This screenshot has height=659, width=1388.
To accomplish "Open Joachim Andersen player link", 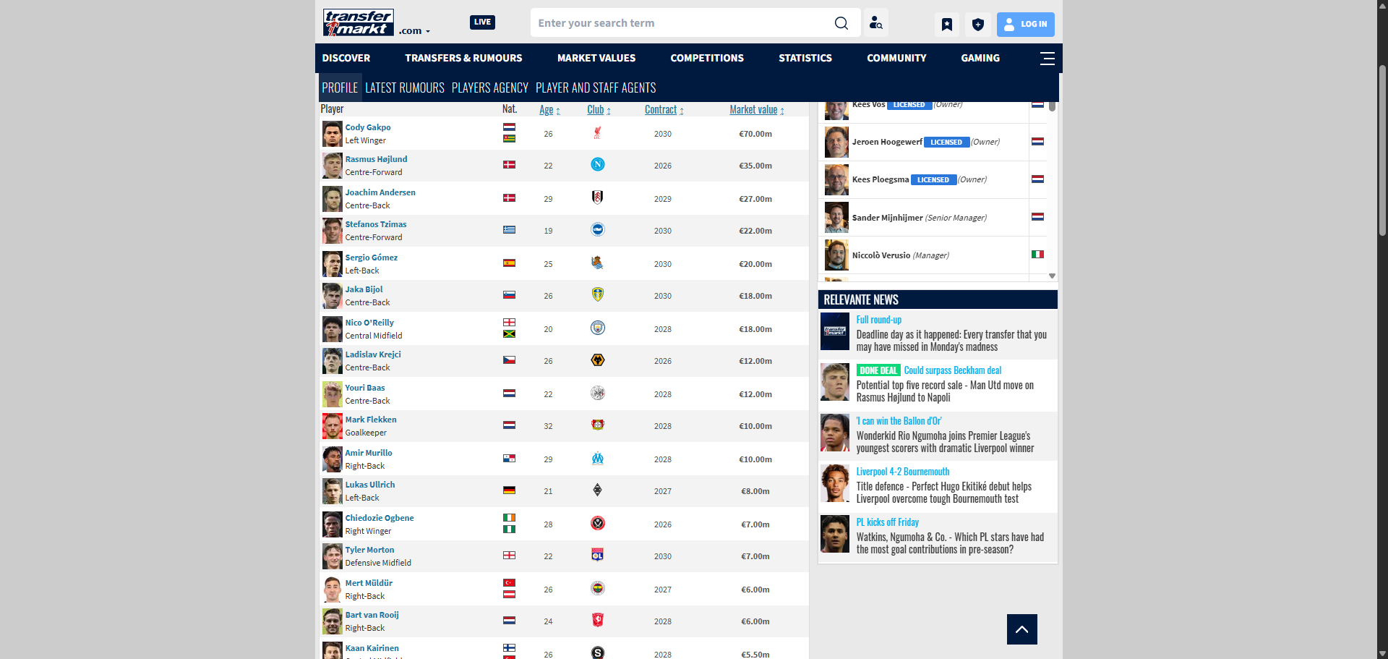I will click(x=380, y=192).
